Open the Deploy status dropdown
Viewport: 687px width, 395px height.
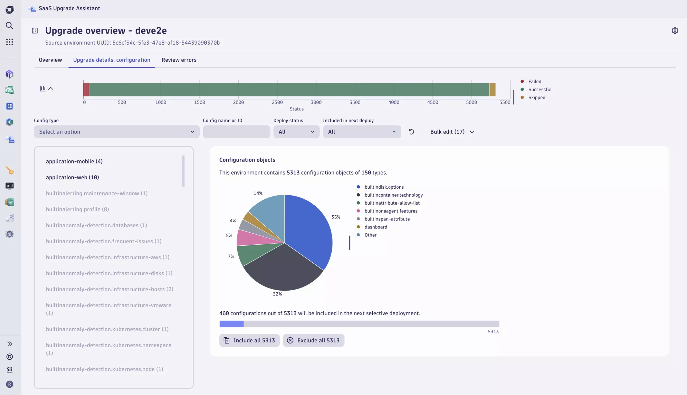click(x=296, y=132)
